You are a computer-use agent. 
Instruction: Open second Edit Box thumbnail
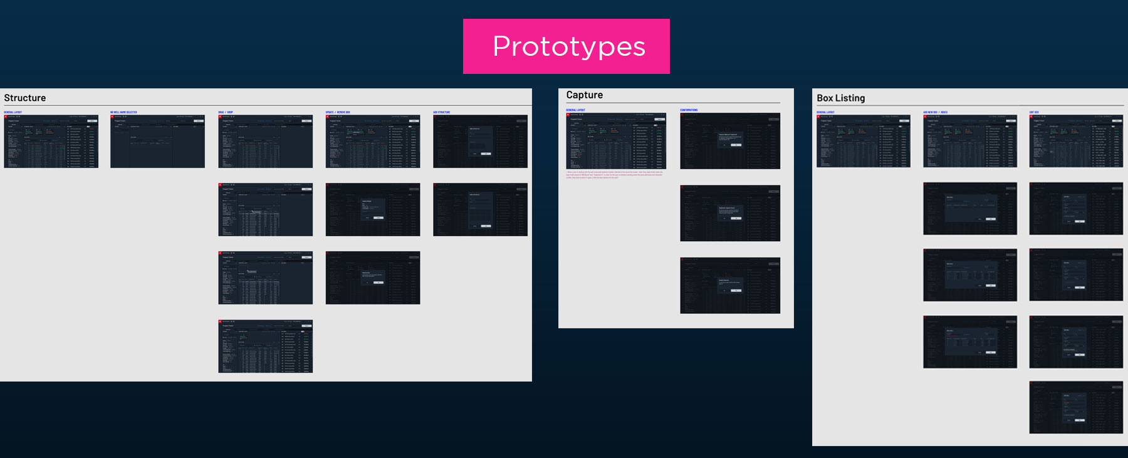coord(1076,209)
